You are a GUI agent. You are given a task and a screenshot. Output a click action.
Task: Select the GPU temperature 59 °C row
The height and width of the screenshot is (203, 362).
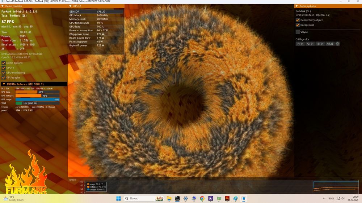click(x=96, y=23)
